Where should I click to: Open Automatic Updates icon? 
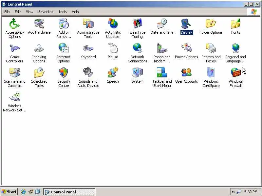(113, 24)
